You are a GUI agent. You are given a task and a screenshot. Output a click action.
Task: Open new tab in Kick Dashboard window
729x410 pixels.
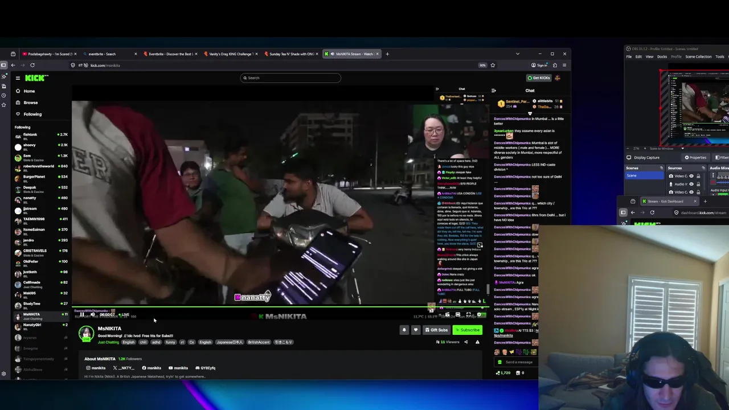click(x=705, y=201)
